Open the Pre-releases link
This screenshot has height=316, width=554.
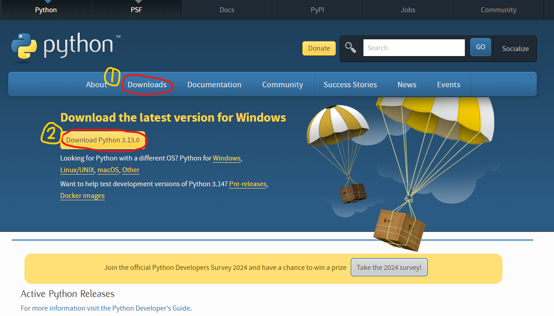tap(248, 184)
